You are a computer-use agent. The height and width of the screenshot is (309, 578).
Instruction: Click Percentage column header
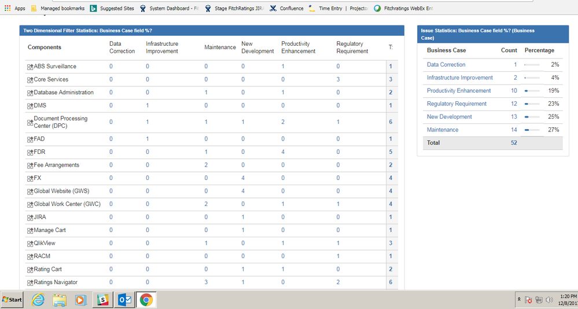point(539,50)
